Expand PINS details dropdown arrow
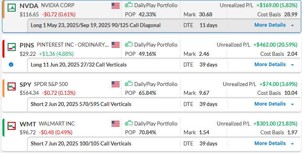This screenshot has width=302, height=153. [292, 65]
